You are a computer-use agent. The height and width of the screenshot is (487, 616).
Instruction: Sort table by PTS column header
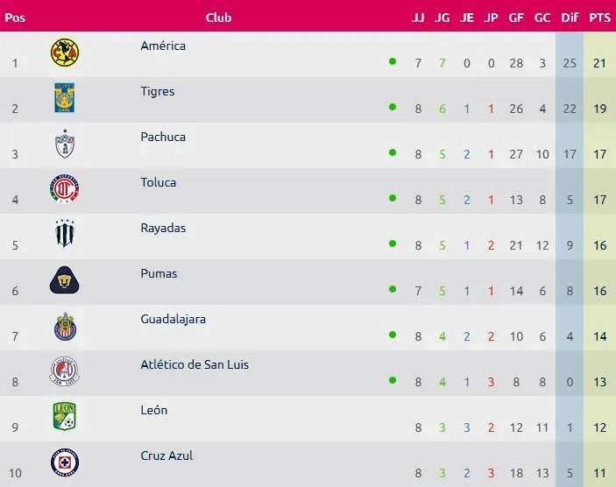[x=600, y=18]
